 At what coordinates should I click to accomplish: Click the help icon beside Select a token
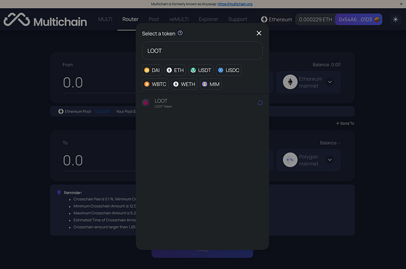pos(180,33)
